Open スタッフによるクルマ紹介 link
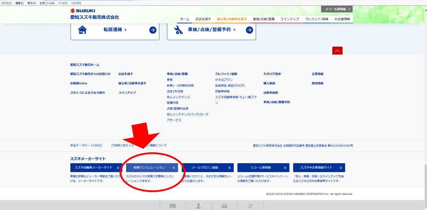This screenshot has height=210, width=427. click(x=87, y=93)
